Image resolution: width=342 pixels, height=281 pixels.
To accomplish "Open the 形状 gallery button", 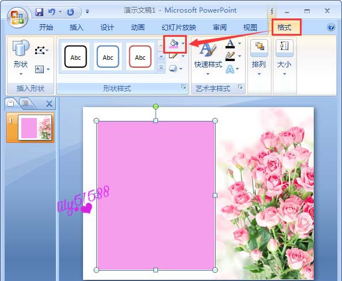I will 21,58.
